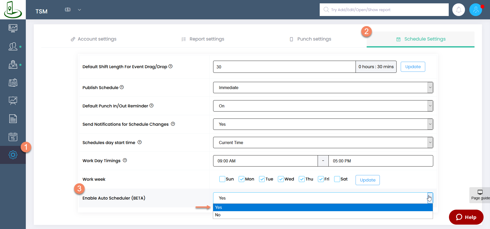Image resolution: width=490 pixels, height=229 pixels.
Task: Click Update beside shift length field
Action: click(413, 67)
